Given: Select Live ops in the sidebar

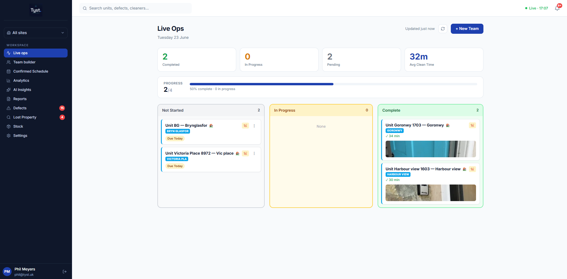Looking at the screenshot, I should (x=36, y=53).
